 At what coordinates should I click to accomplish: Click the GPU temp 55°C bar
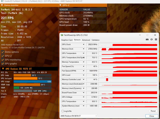(32, 75)
